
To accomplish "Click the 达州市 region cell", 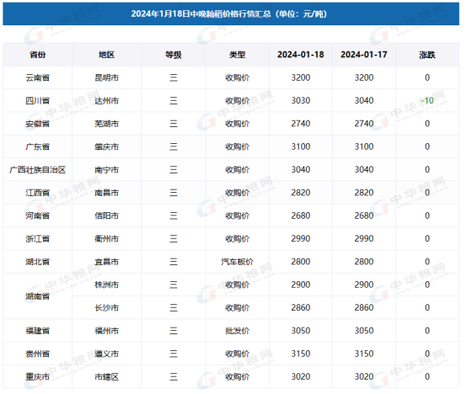I will click(106, 100).
